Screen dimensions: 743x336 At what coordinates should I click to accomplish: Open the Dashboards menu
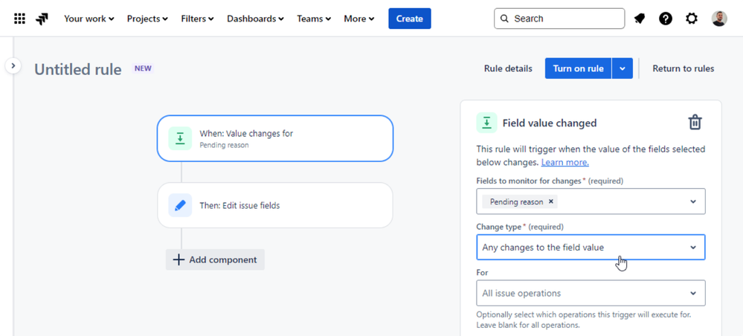pyautogui.click(x=255, y=19)
